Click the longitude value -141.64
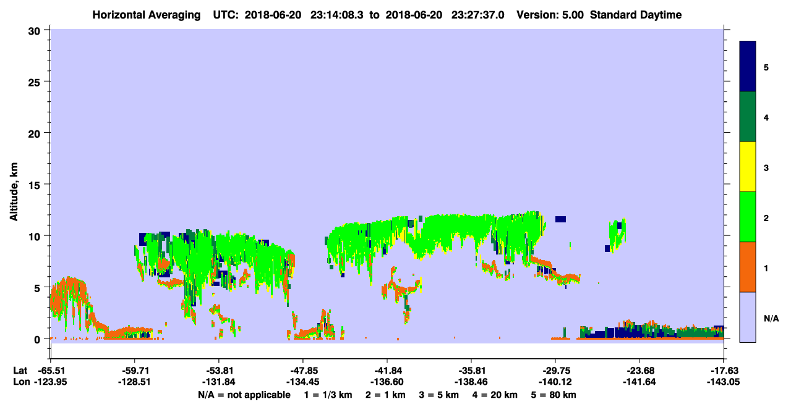The height and width of the screenshot is (412, 804). click(639, 382)
